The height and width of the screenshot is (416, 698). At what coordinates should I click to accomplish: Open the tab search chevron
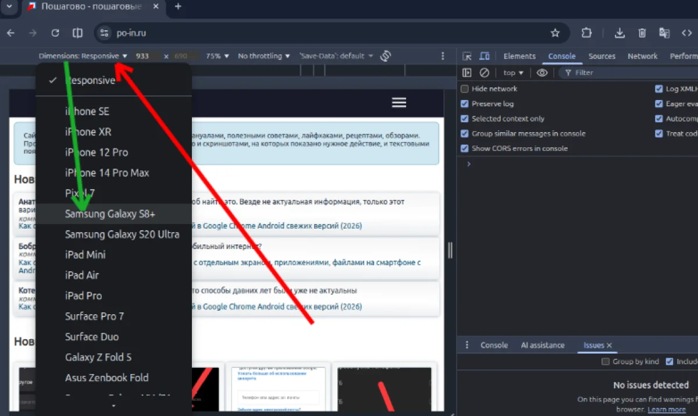tap(9, 6)
